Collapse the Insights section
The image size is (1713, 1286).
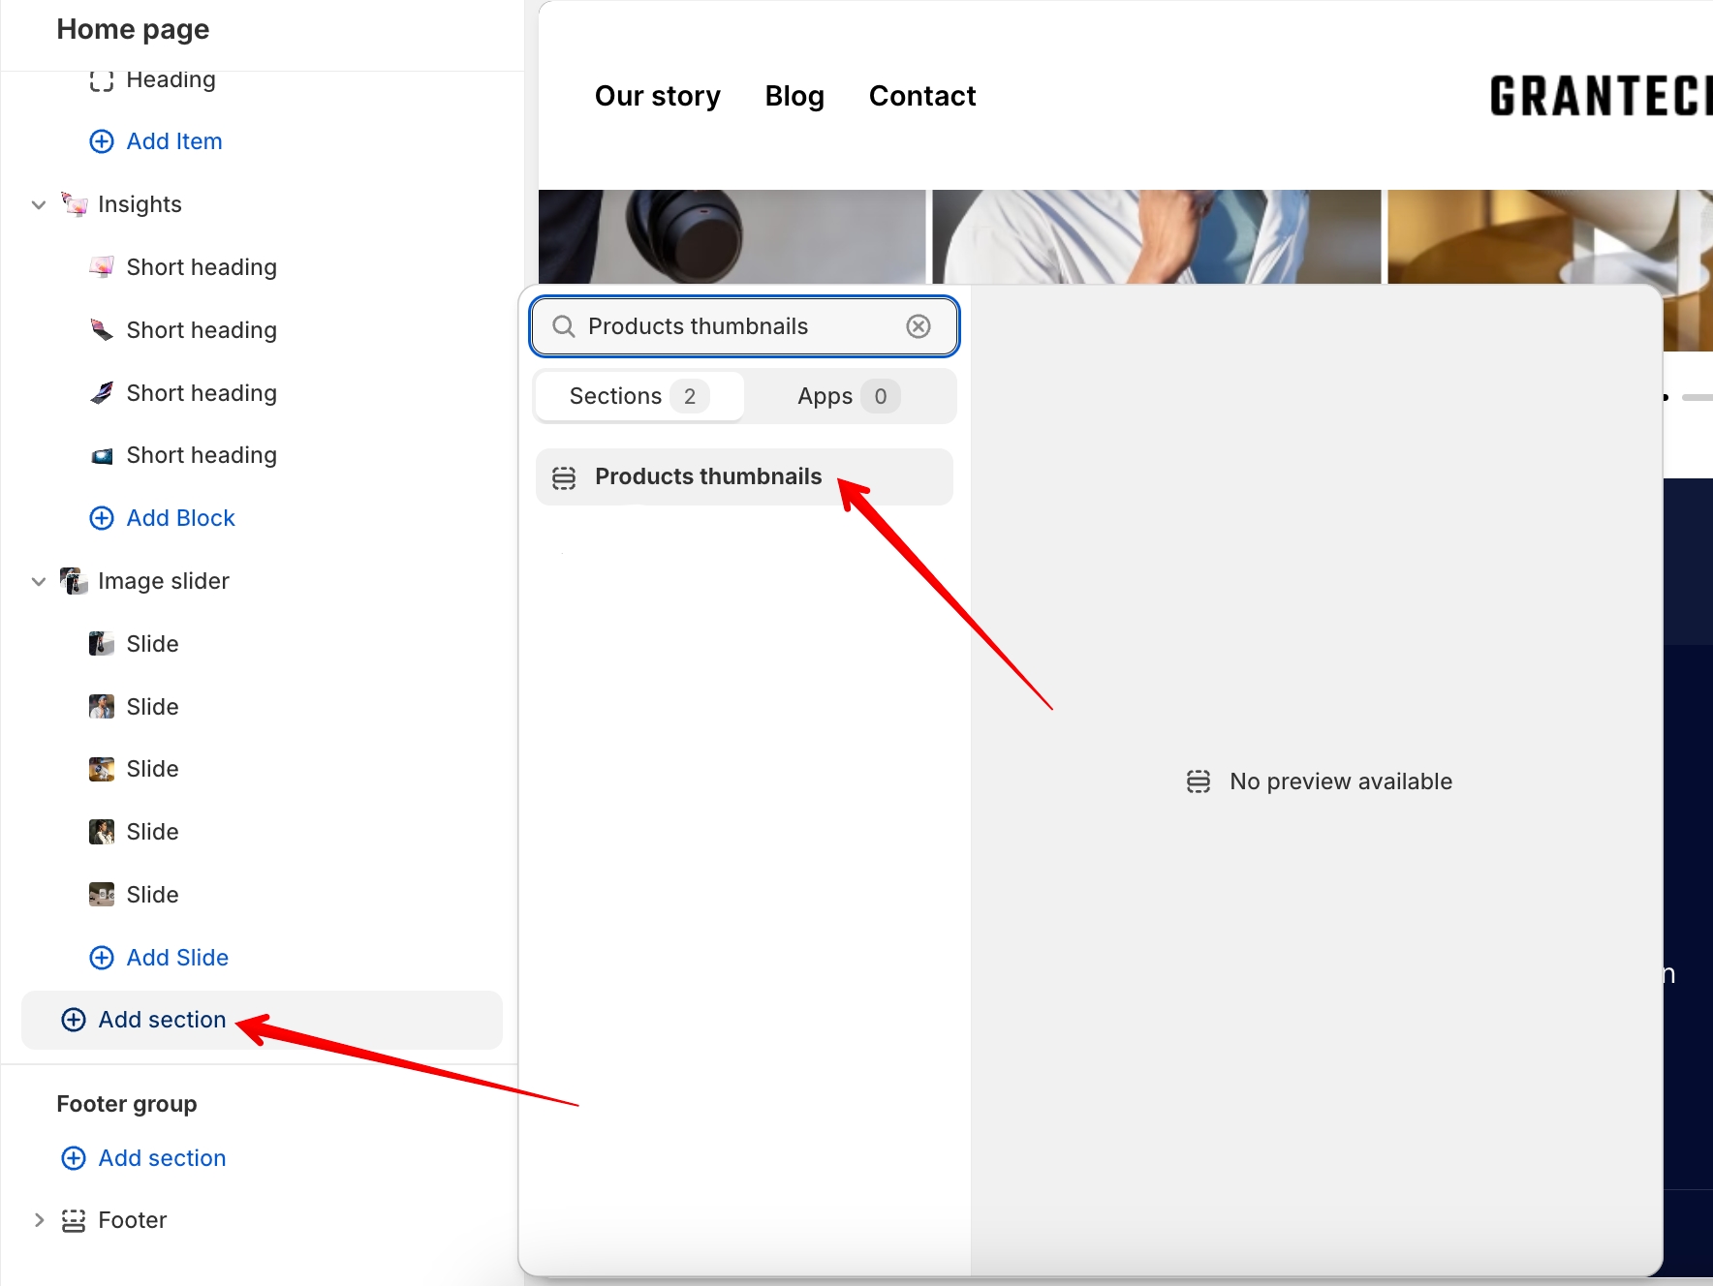pos(39,204)
